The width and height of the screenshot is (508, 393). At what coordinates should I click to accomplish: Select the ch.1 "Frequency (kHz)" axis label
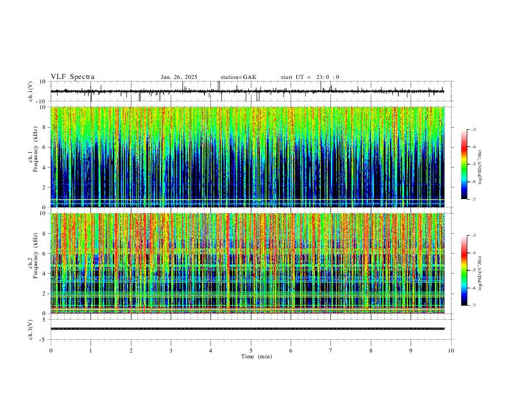[x=35, y=150]
